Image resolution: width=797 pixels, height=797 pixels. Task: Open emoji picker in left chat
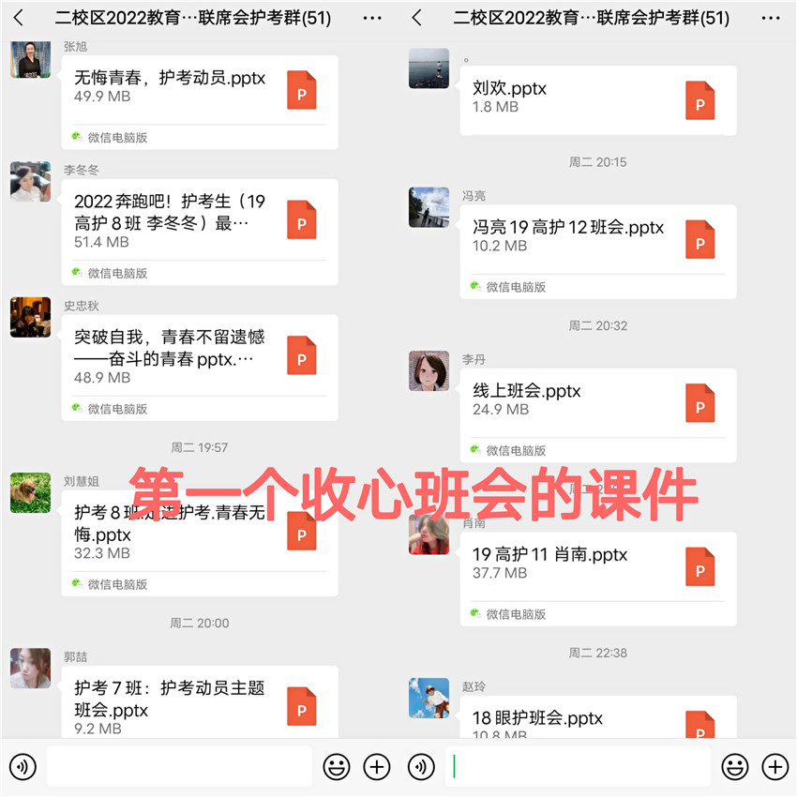coord(337,766)
